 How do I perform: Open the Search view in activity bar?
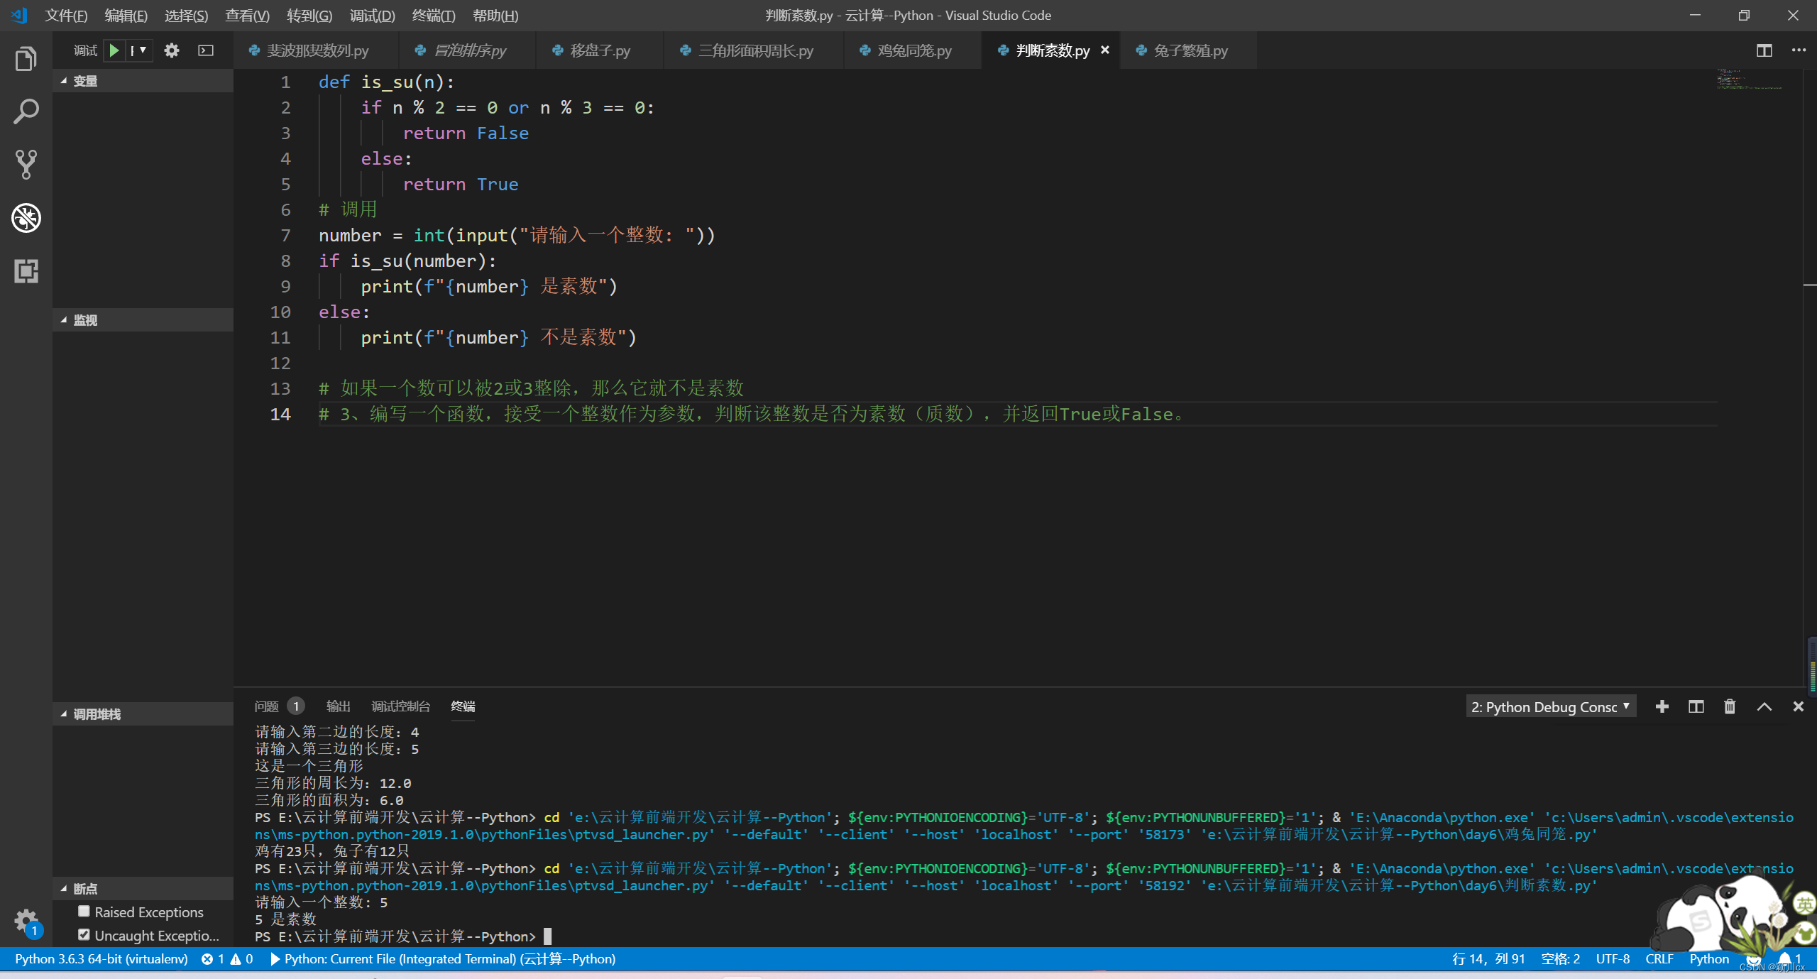pyautogui.click(x=26, y=111)
